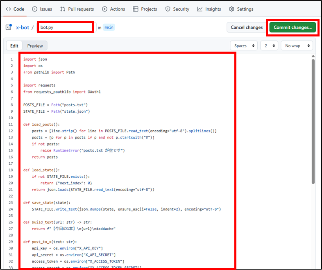Toggle the file tree sidebar icon

click(x=8, y=27)
